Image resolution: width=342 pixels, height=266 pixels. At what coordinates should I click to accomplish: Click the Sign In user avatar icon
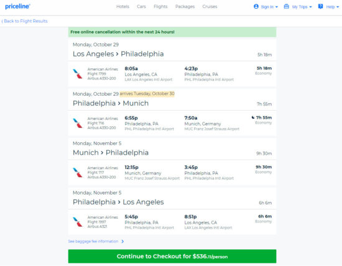(x=256, y=6)
